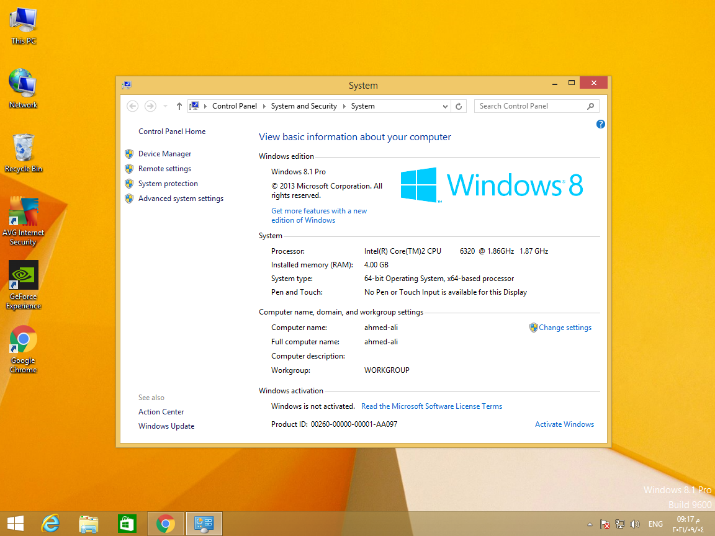The width and height of the screenshot is (715, 536).
Task: Click Get more features with new edition link
Action: coord(319,216)
